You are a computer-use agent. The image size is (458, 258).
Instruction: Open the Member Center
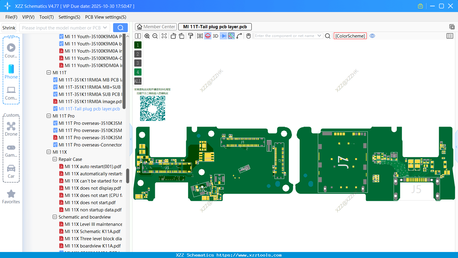(156, 26)
